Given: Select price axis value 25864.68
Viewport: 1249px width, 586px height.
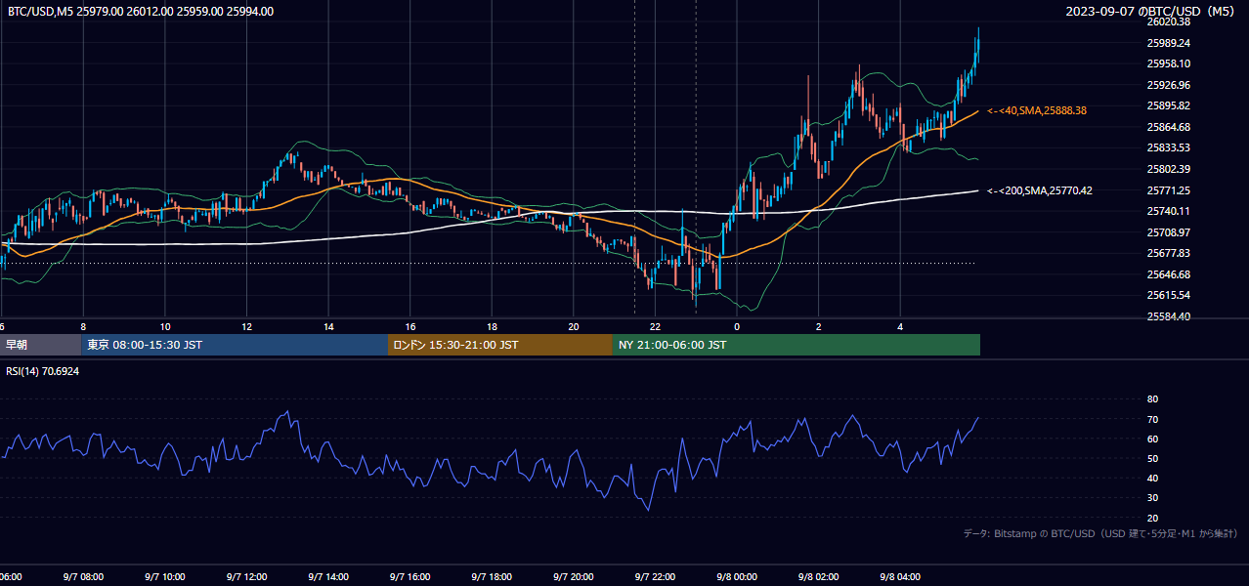Looking at the screenshot, I should pyautogui.click(x=1169, y=127).
